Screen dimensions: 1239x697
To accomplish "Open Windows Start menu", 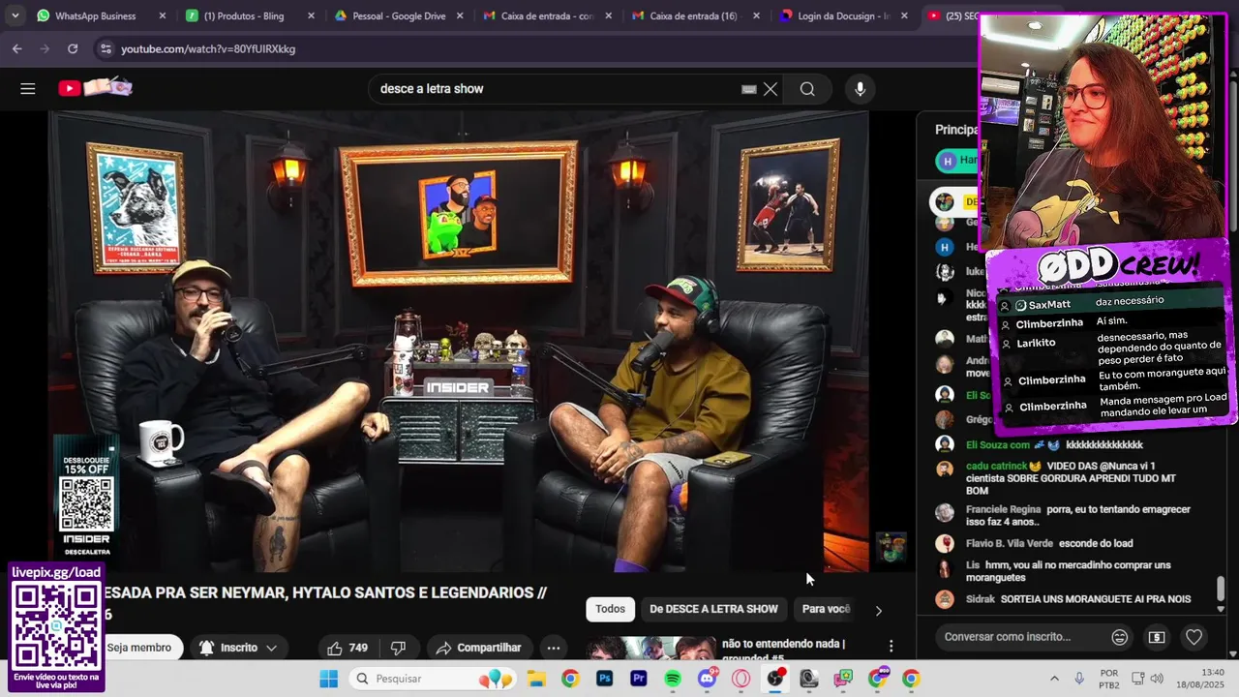I will pyautogui.click(x=329, y=679).
